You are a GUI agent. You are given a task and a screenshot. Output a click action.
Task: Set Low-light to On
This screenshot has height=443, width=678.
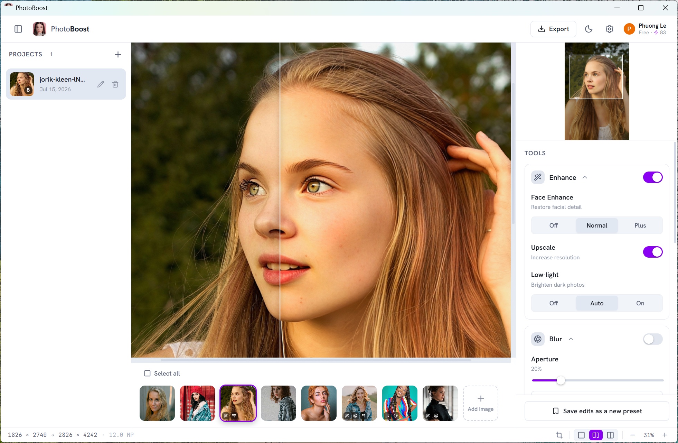point(640,303)
